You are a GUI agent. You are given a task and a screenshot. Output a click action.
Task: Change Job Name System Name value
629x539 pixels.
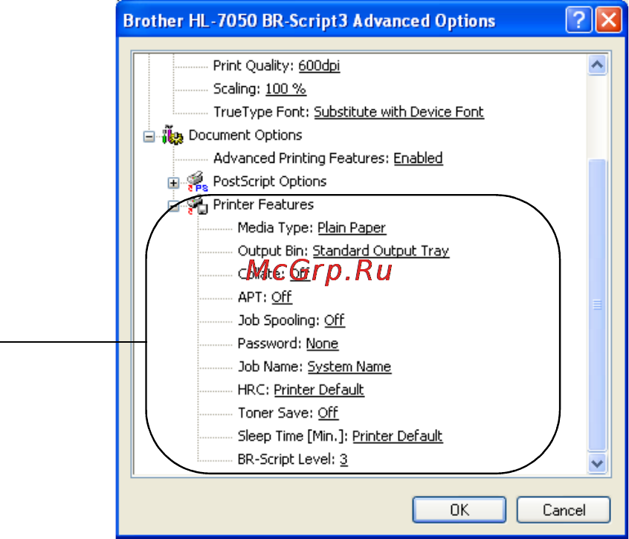click(349, 367)
